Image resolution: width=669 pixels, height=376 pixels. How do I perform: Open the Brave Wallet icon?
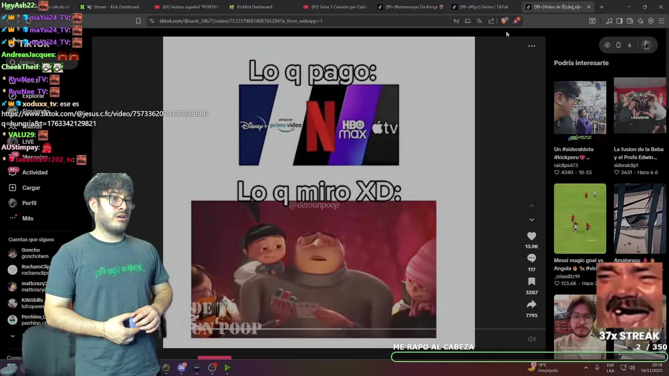click(630, 21)
